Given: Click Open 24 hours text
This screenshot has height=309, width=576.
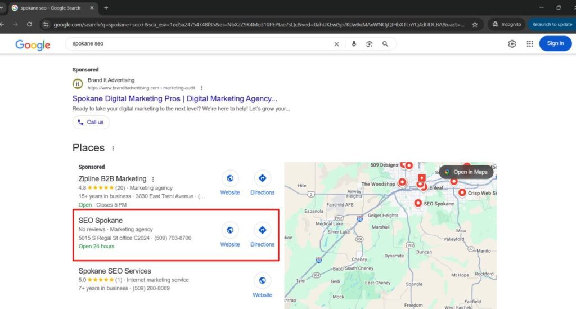Looking at the screenshot, I should pos(96,247).
